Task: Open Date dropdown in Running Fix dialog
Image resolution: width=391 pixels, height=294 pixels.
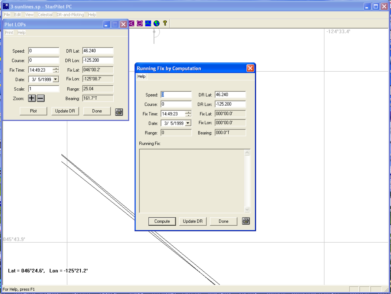Action: point(188,123)
